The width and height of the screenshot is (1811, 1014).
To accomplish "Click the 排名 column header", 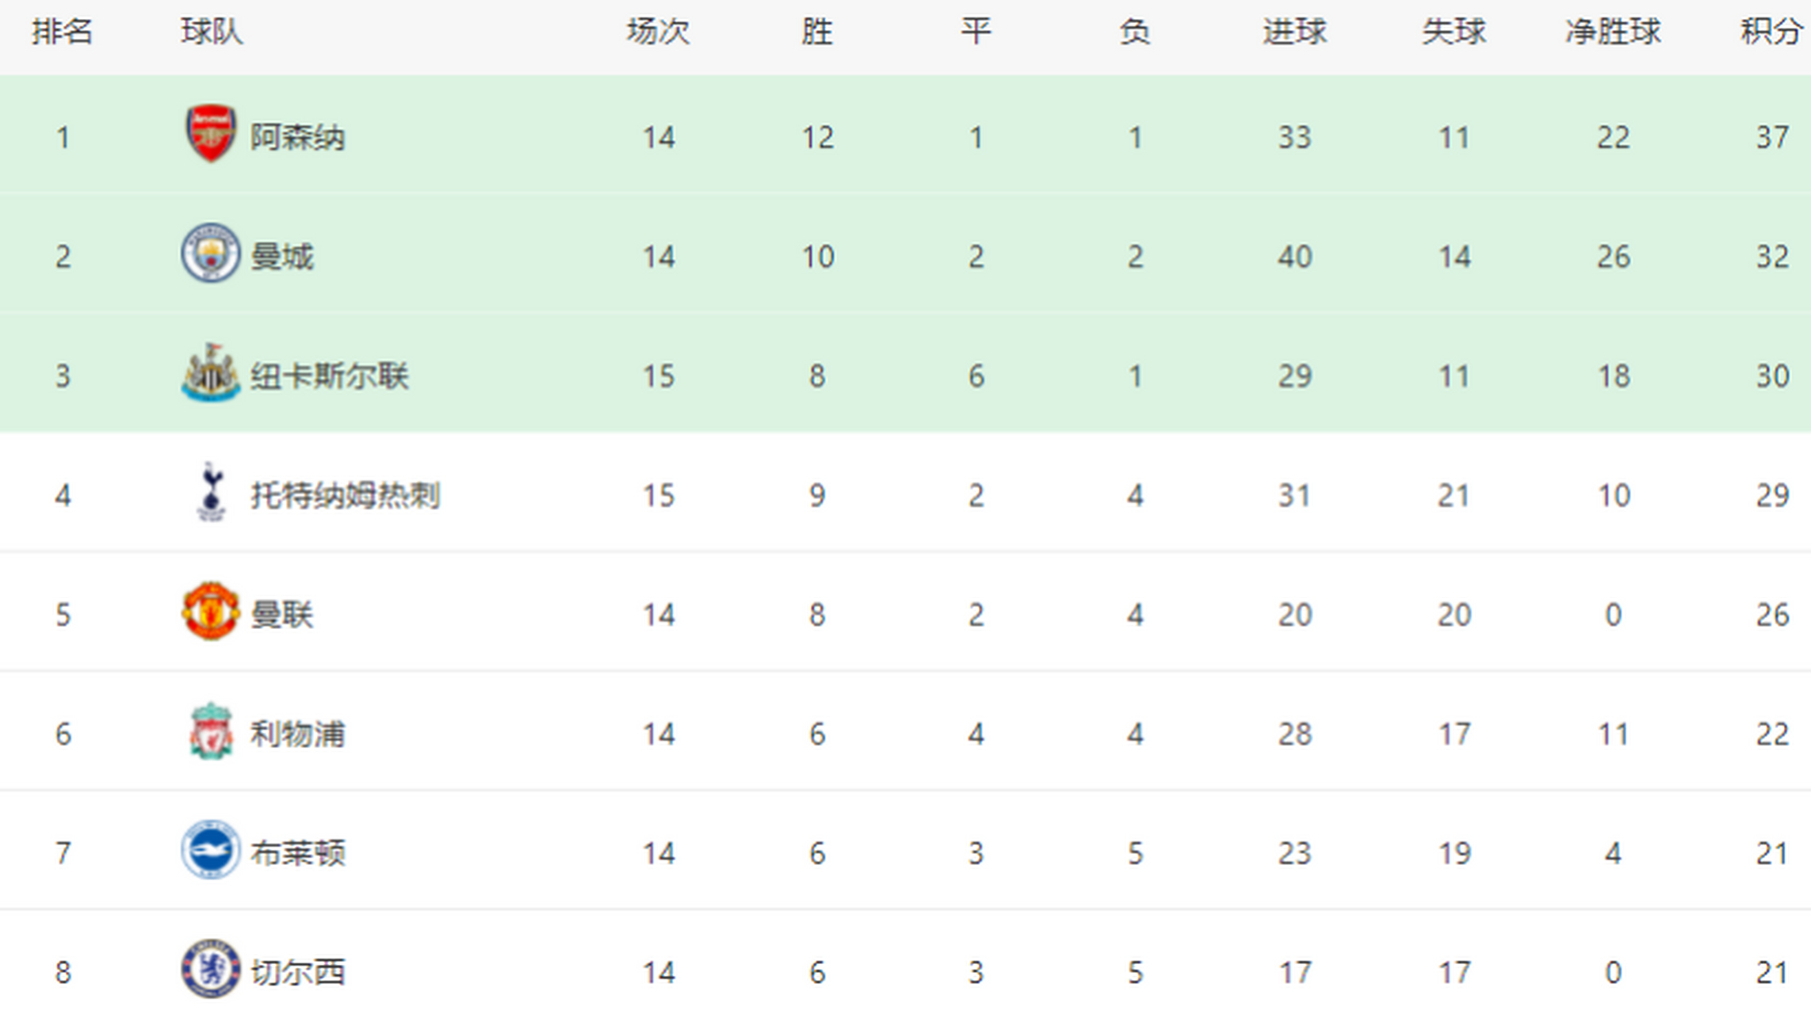I will (x=62, y=32).
